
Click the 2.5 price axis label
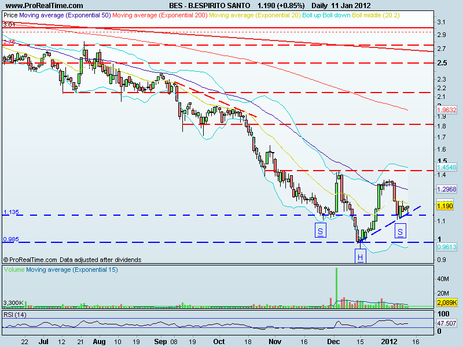click(442, 63)
